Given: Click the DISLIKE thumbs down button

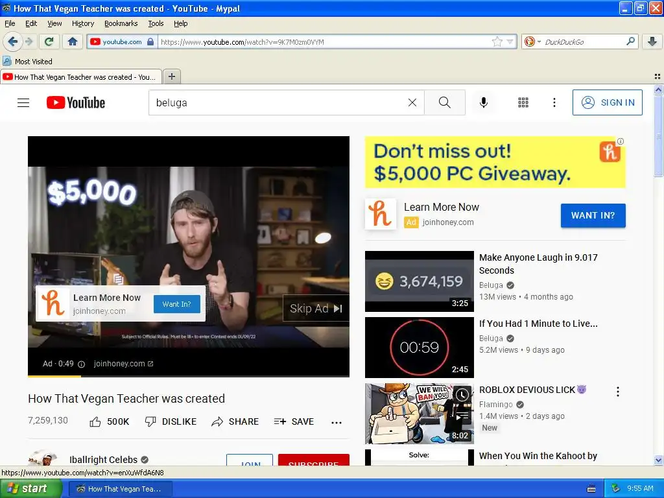Looking at the screenshot, I should (171, 421).
